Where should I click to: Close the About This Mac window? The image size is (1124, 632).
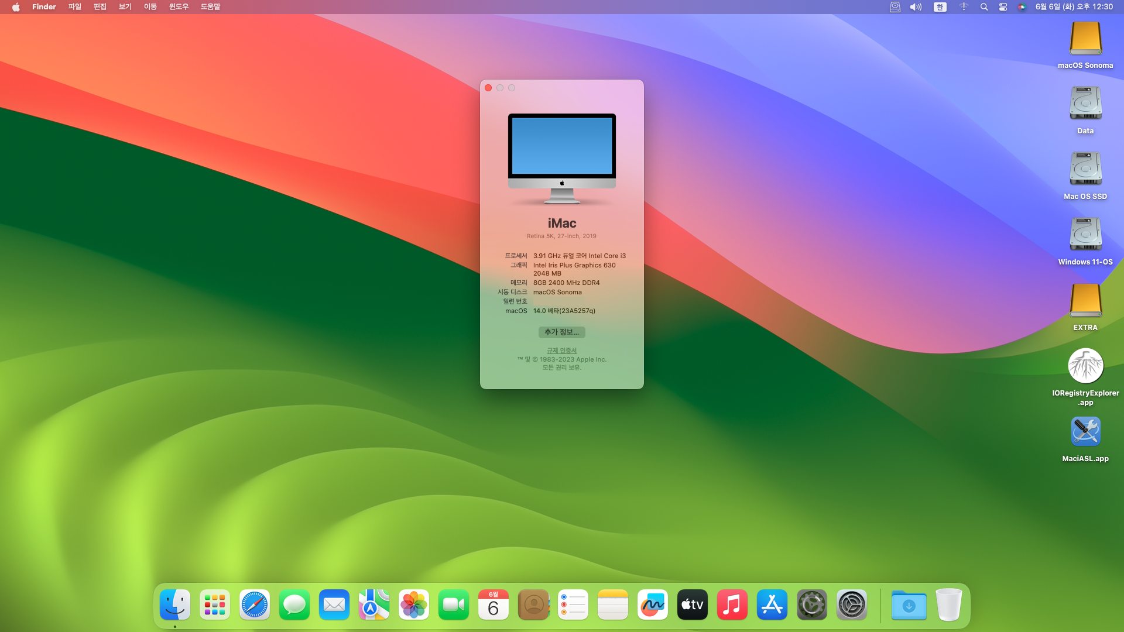488,88
